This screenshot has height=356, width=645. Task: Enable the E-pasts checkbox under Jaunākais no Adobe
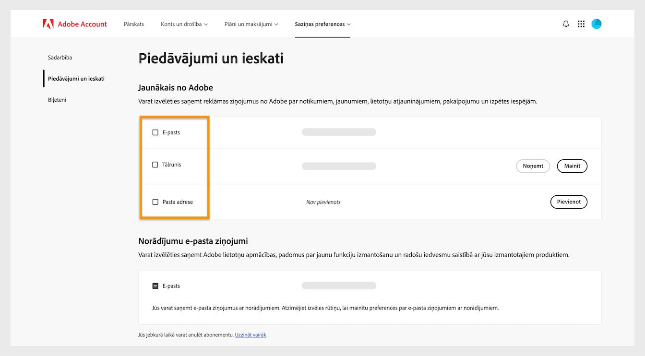click(155, 132)
